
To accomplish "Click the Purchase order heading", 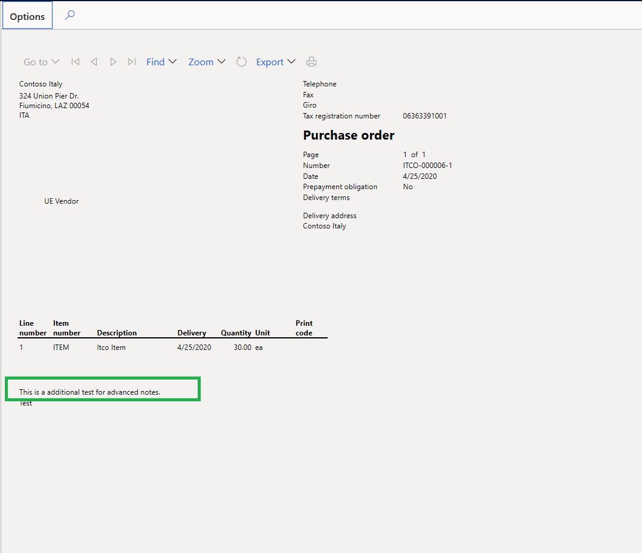I will (348, 135).
